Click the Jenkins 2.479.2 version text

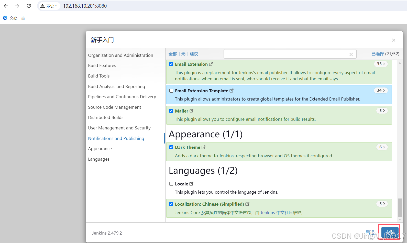tap(107, 233)
